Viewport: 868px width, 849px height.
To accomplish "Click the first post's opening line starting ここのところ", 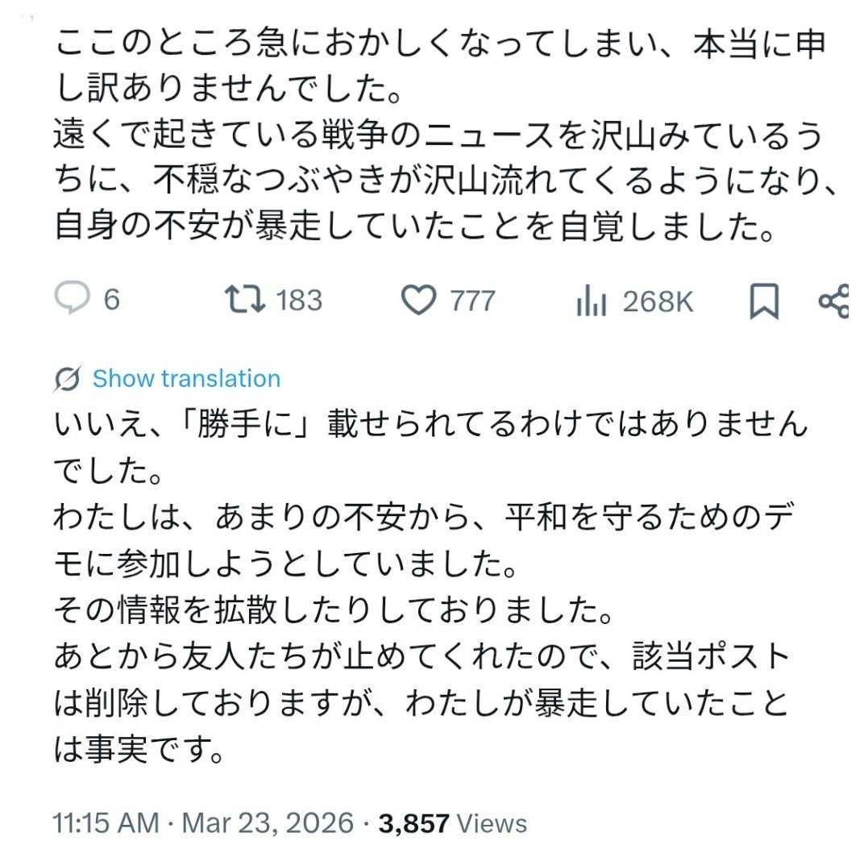I will click(x=439, y=44).
